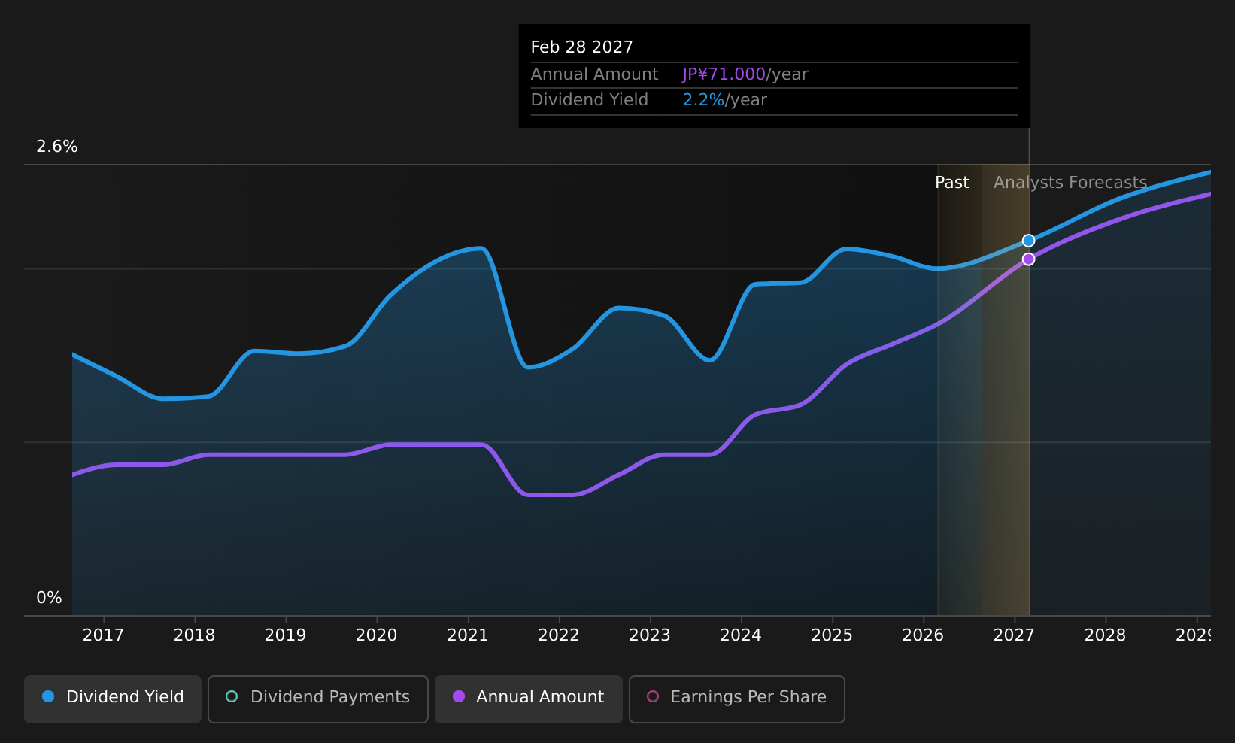Click the Dividend Yield tooltip row label
This screenshot has width=1235, height=743.
click(589, 100)
